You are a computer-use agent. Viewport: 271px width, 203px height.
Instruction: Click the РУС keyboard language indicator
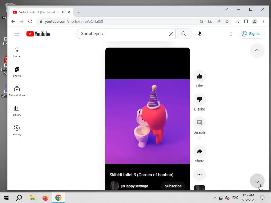click(x=235, y=198)
